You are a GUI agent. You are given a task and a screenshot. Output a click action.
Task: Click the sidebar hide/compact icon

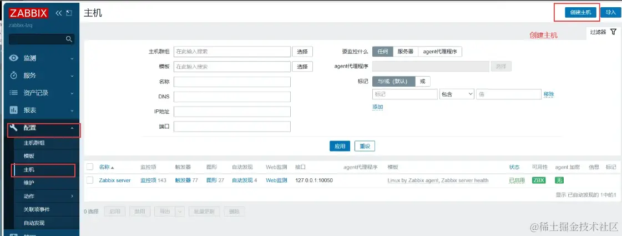click(x=69, y=13)
